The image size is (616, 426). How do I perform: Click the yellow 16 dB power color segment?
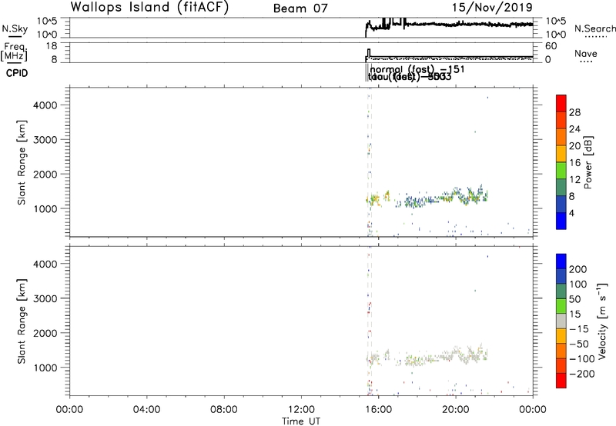[561, 153]
